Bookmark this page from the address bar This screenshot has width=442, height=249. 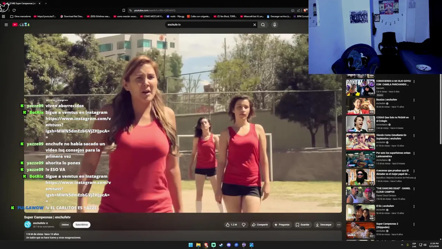click(x=124, y=10)
